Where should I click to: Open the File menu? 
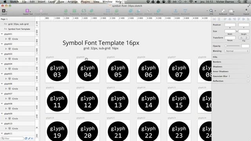click(x=24, y=2)
